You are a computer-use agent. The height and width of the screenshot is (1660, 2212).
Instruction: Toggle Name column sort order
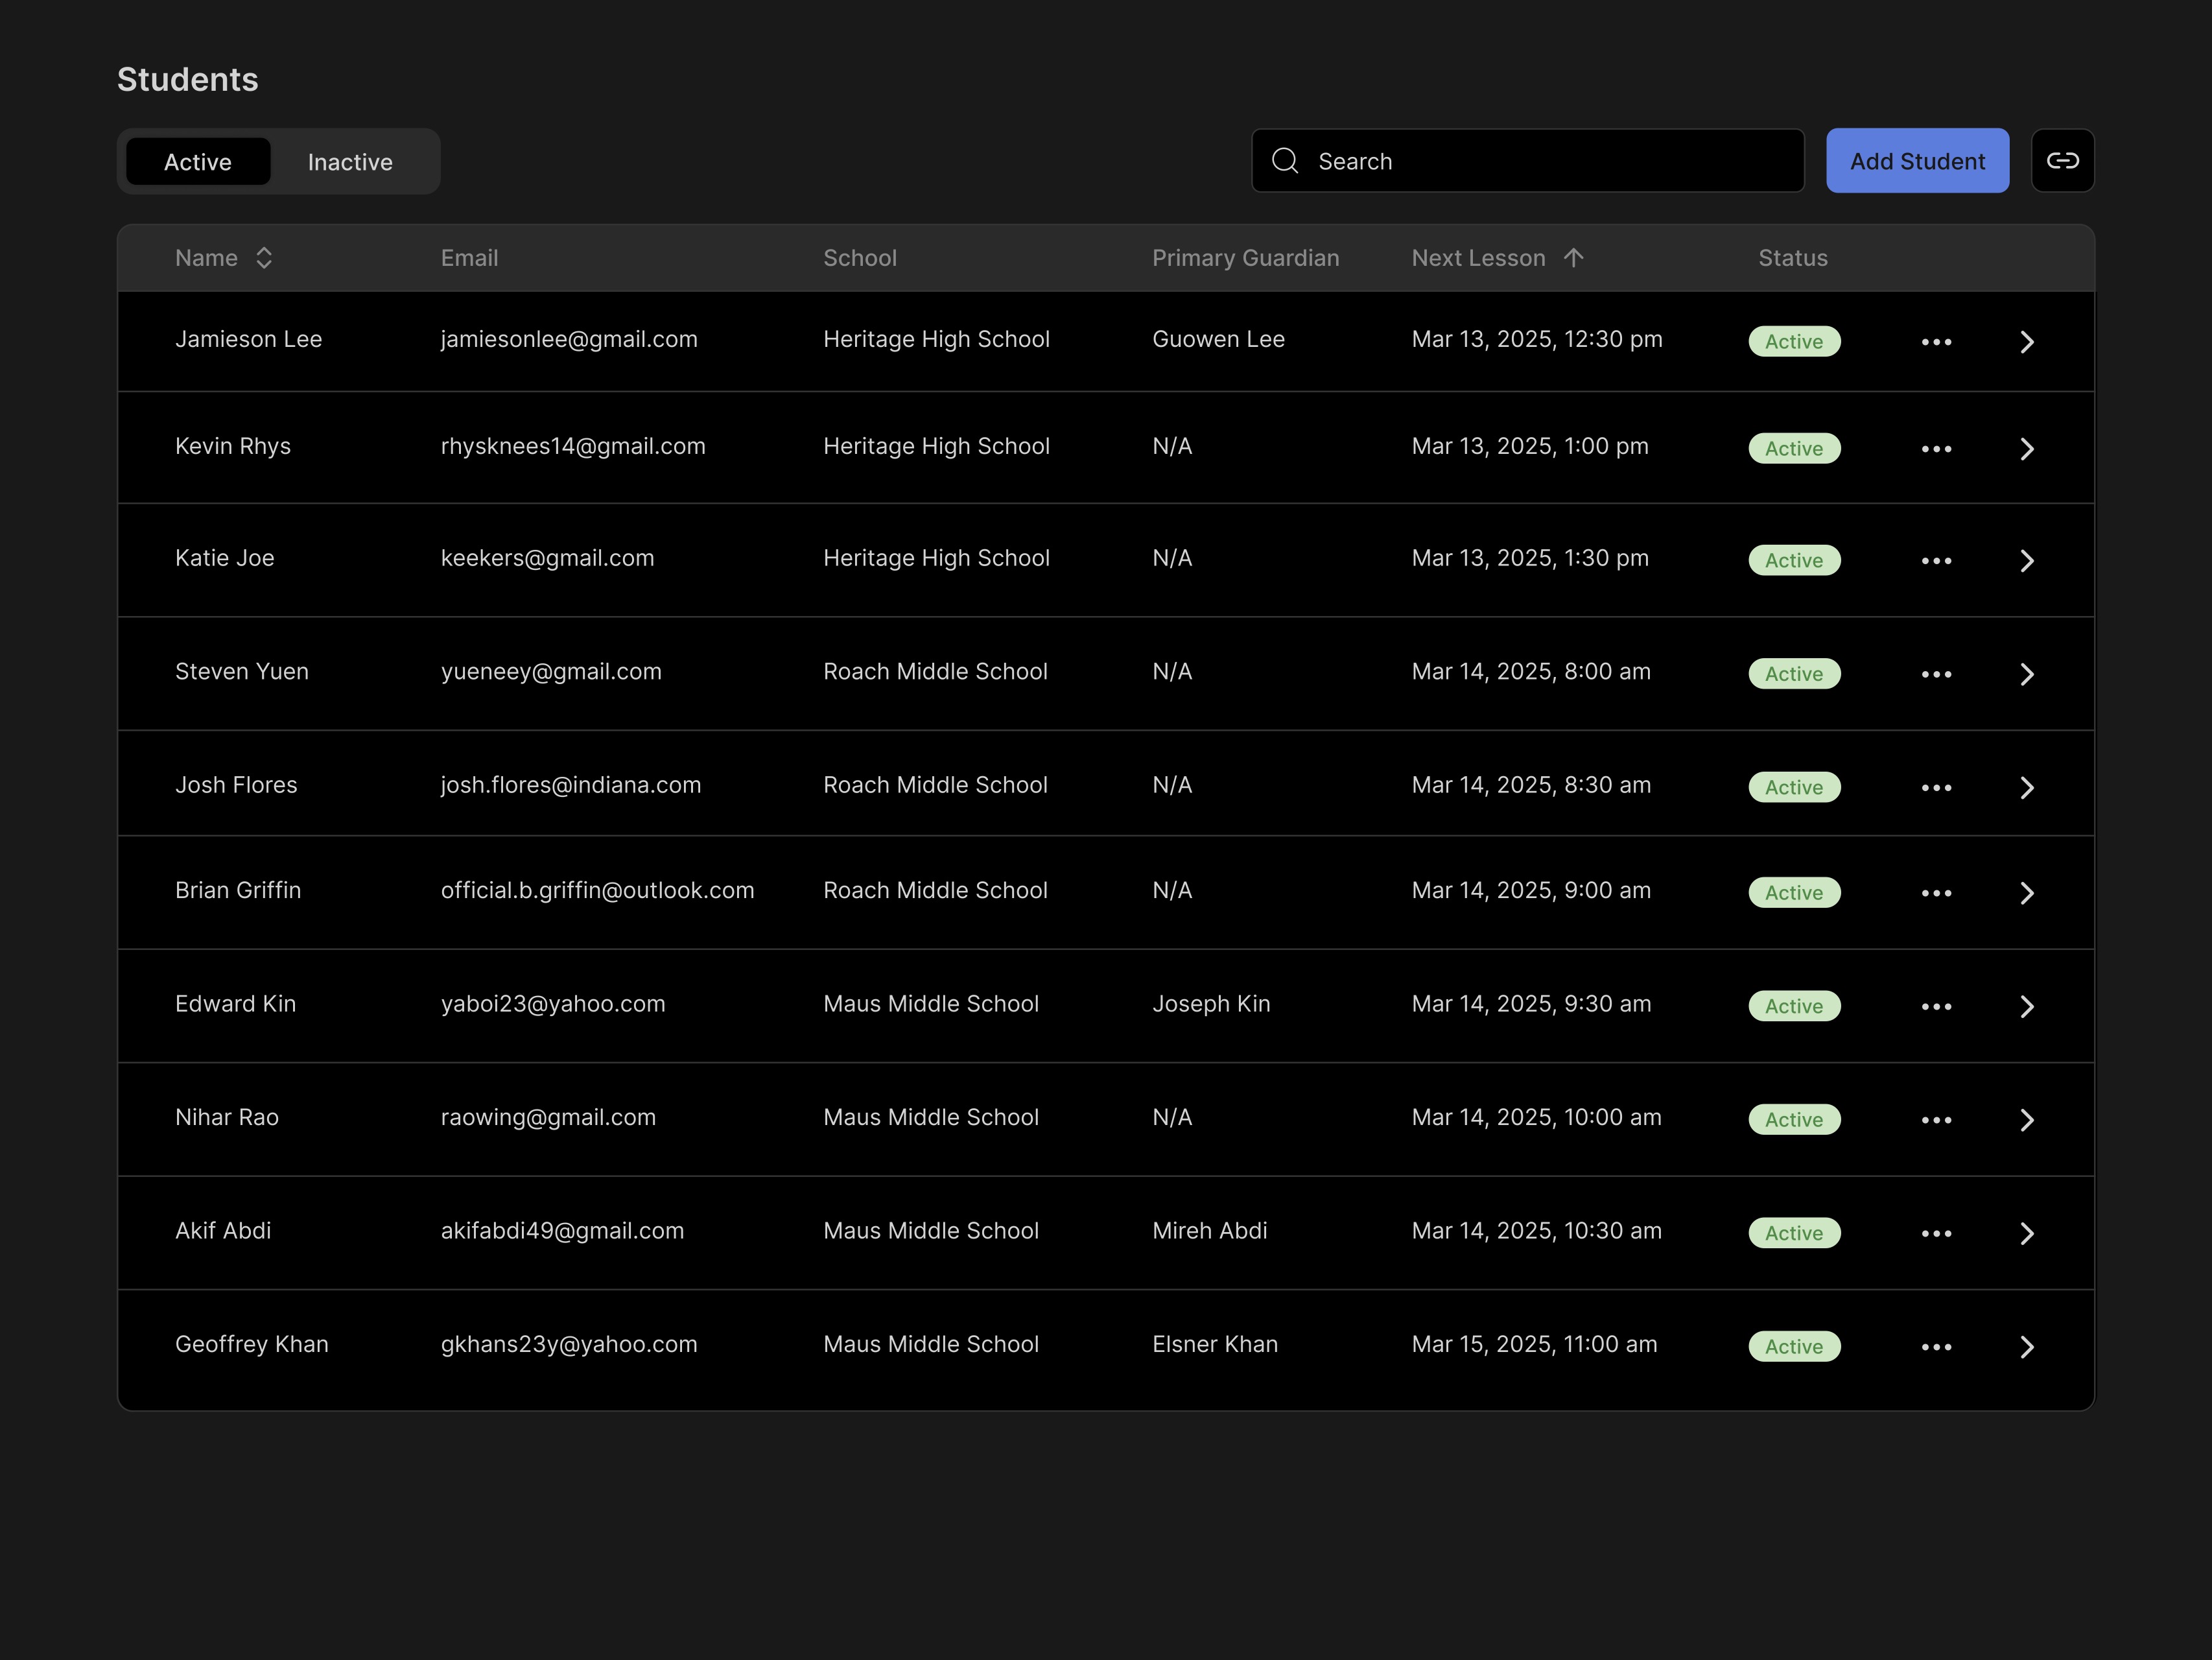coord(264,258)
